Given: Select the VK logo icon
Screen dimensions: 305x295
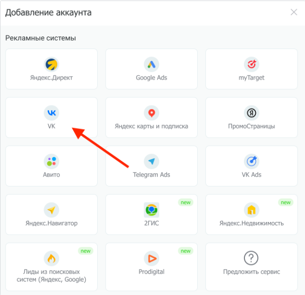Looking at the screenshot, I should 52,113.
